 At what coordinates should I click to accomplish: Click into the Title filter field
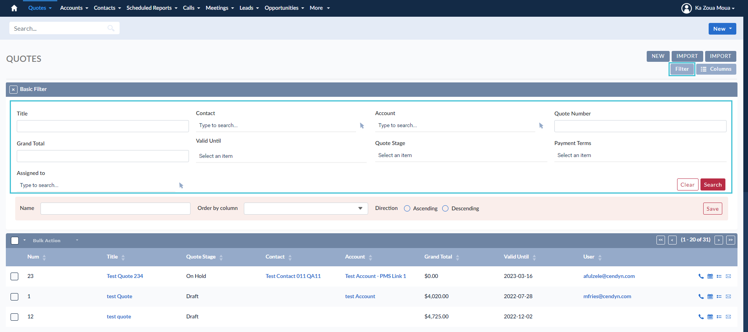coord(103,126)
